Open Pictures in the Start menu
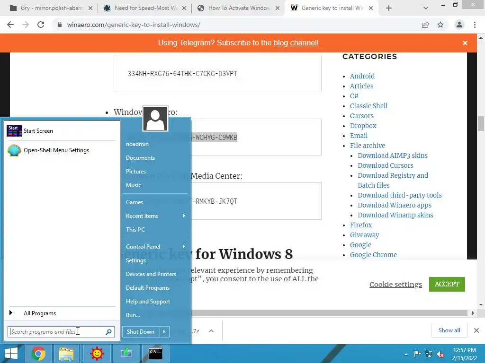 136,171
